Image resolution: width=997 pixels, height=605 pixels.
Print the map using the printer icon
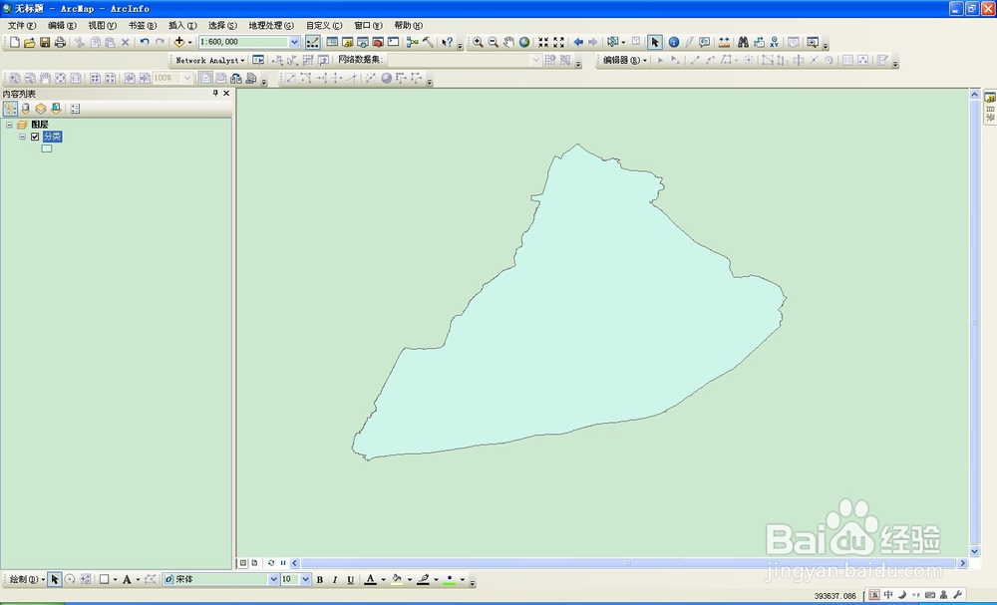click(60, 42)
